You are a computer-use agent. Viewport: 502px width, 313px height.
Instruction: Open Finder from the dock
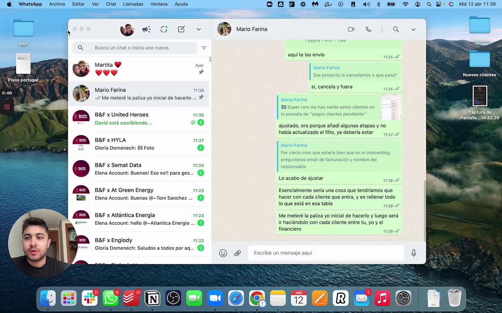pyautogui.click(x=48, y=299)
